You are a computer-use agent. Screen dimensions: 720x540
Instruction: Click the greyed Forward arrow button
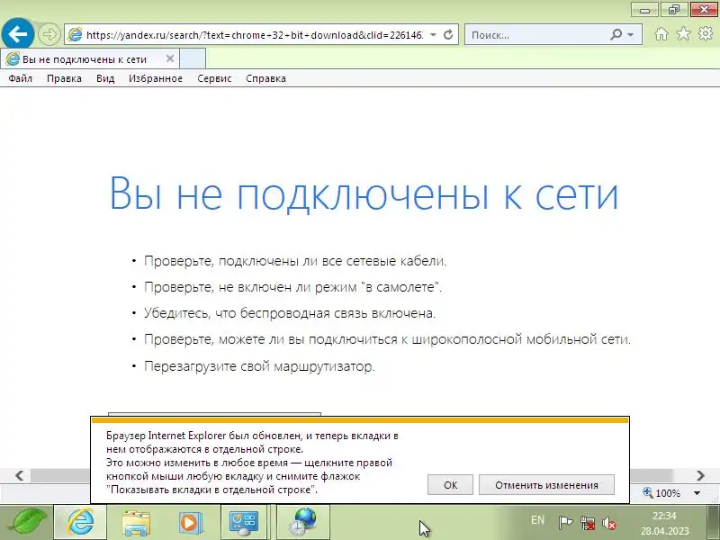pos(49,34)
